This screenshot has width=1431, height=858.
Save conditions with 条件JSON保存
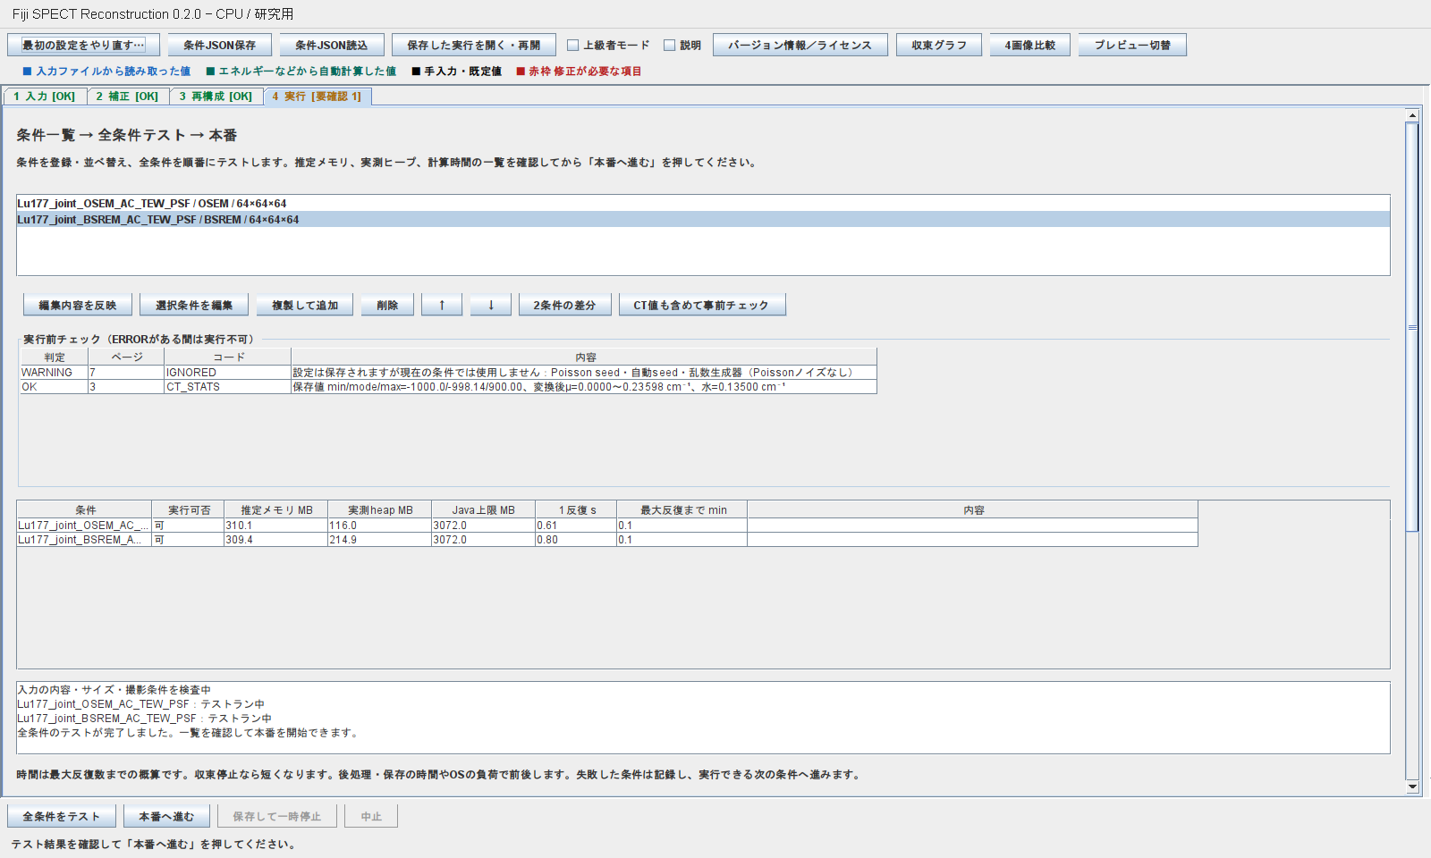pyautogui.click(x=220, y=45)
